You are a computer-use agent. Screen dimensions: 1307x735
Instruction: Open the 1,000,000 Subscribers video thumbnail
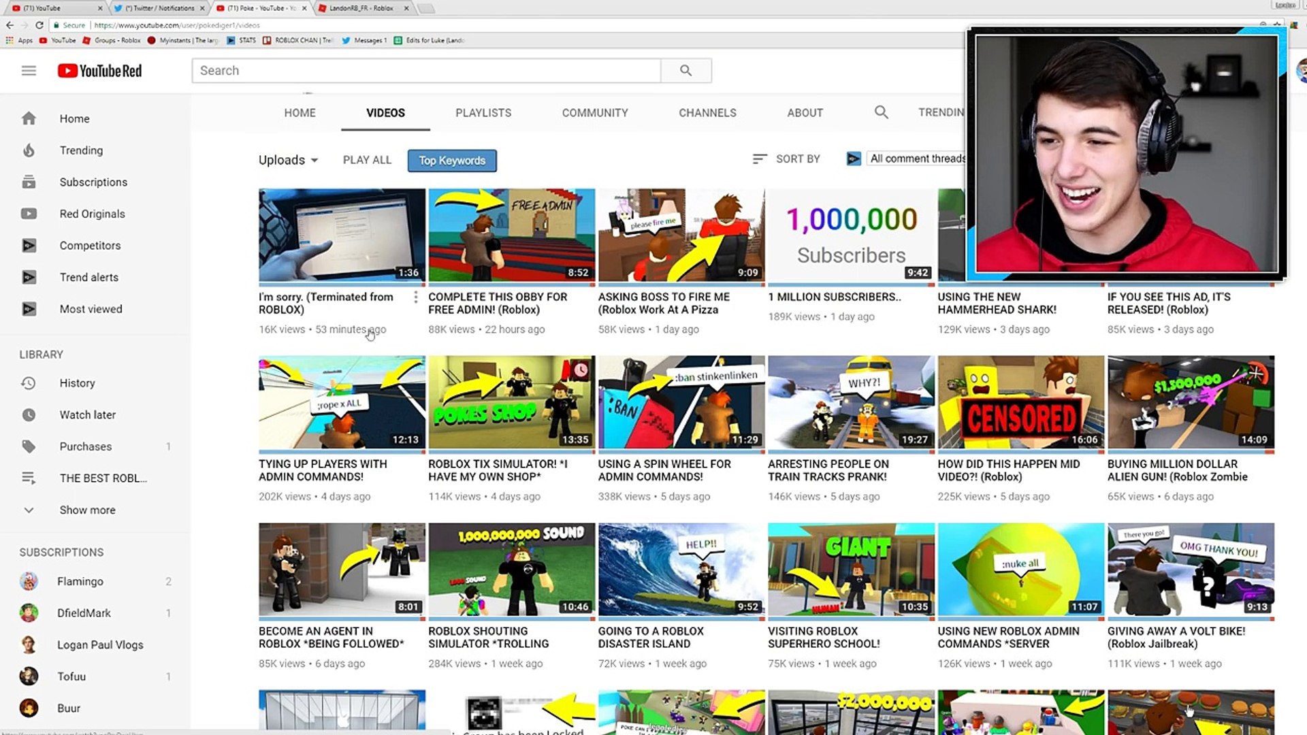point(850,235)
